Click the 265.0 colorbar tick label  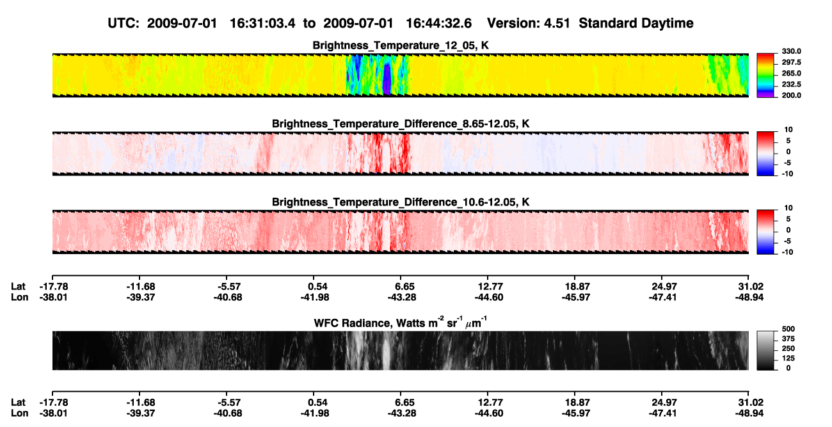point(792,74)
